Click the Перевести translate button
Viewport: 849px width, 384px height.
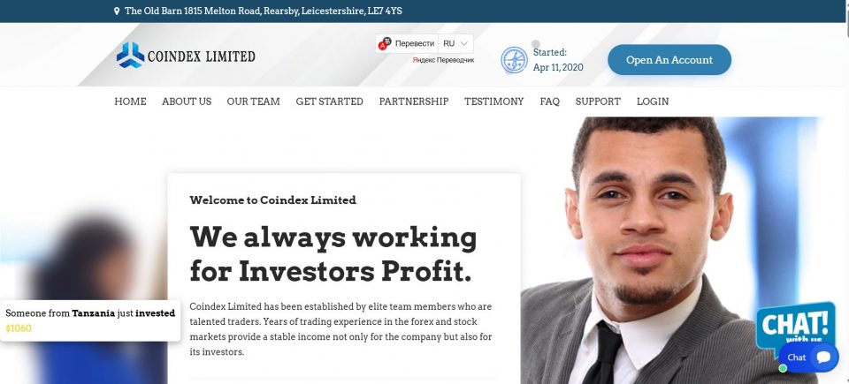[x=414, y=43]
